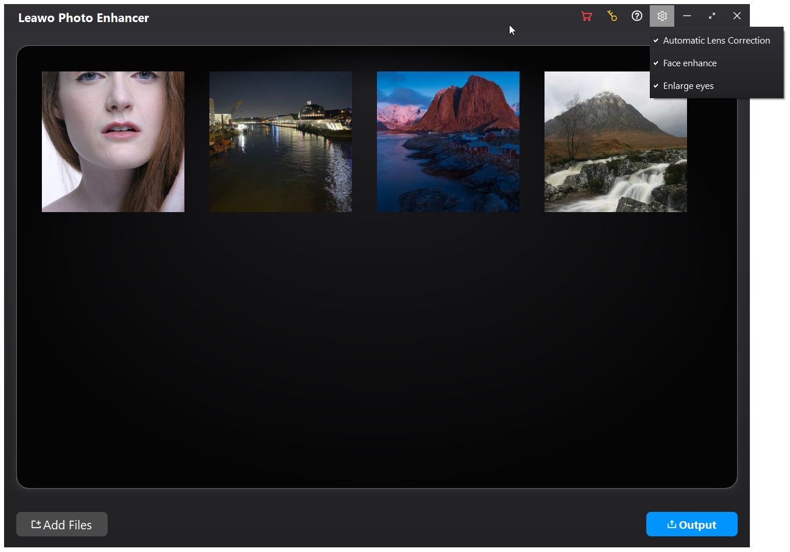Open the shopping cart purchase icon

[x=586, y=16]
